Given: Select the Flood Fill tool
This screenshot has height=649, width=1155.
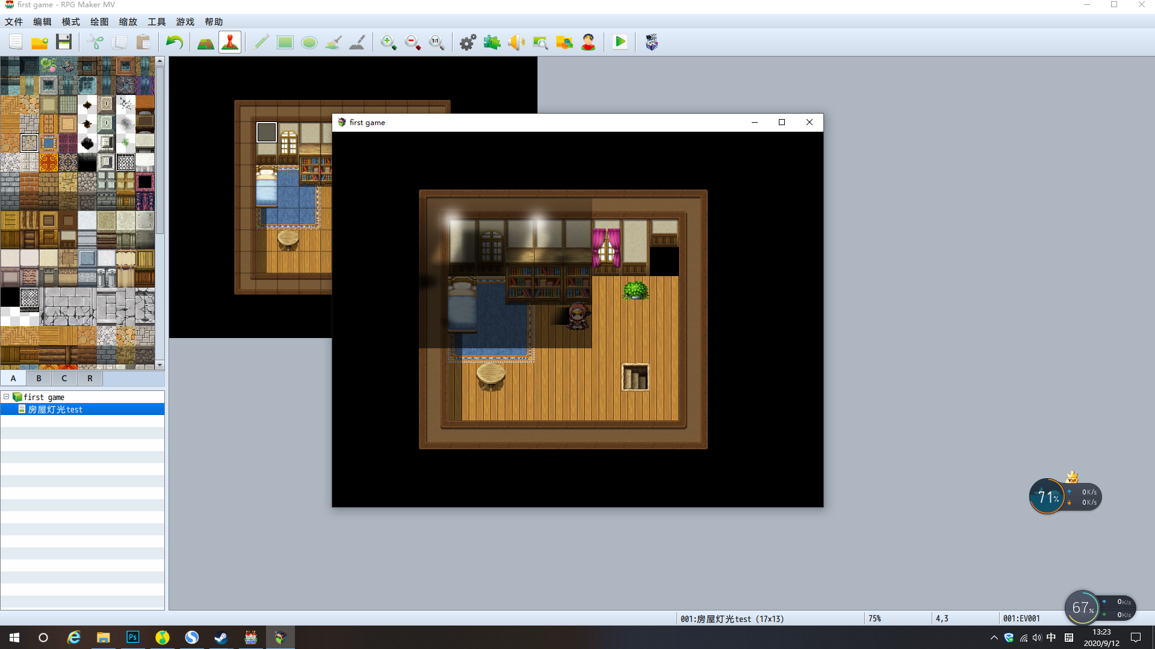Looking at the screenshot, I should click(333, 42).
